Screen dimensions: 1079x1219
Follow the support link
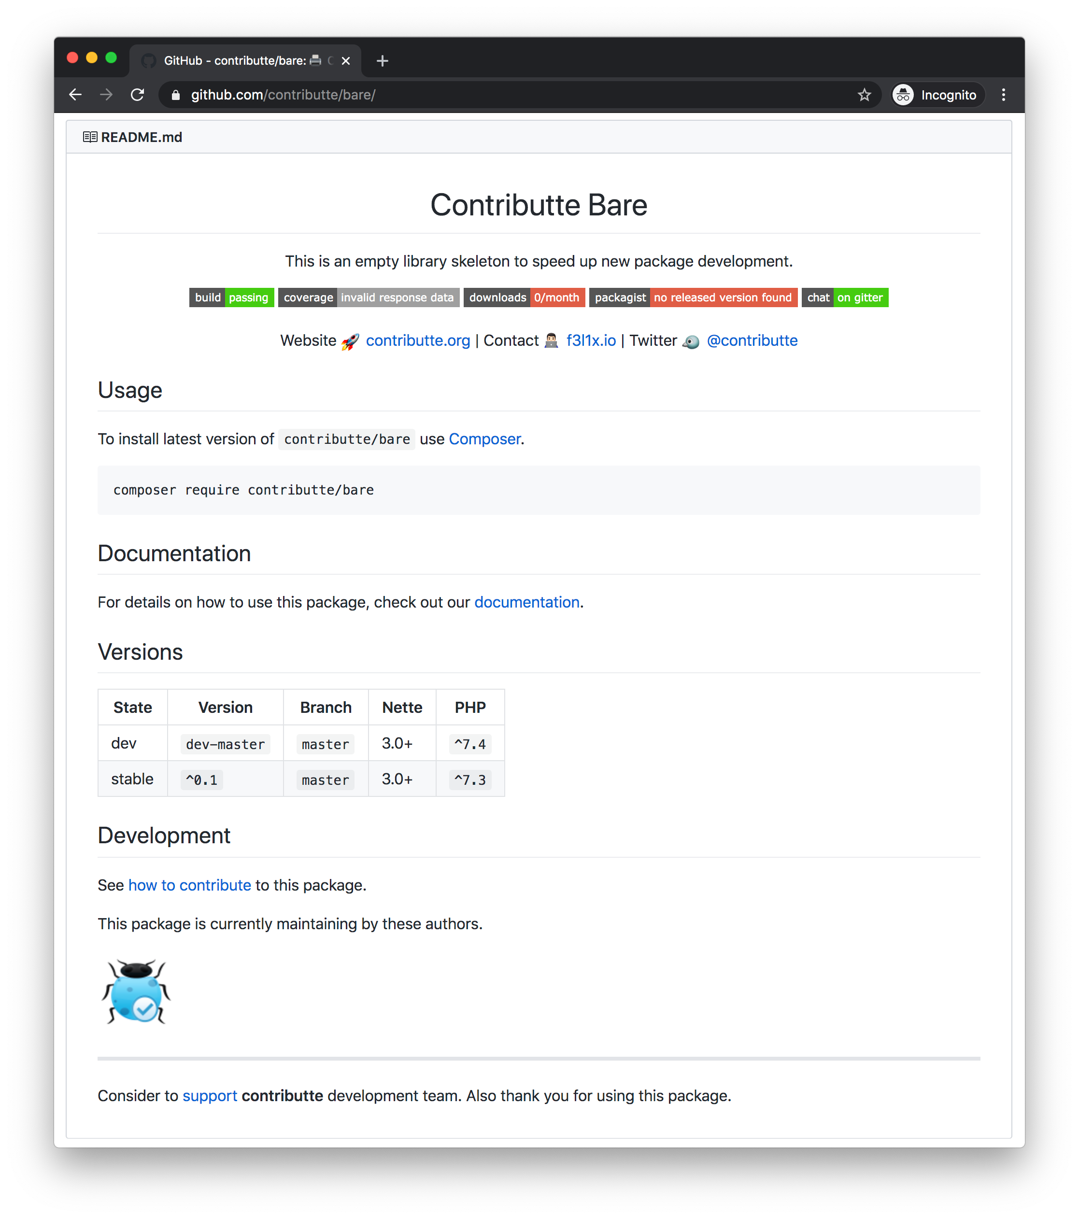tap(210, 1096)
